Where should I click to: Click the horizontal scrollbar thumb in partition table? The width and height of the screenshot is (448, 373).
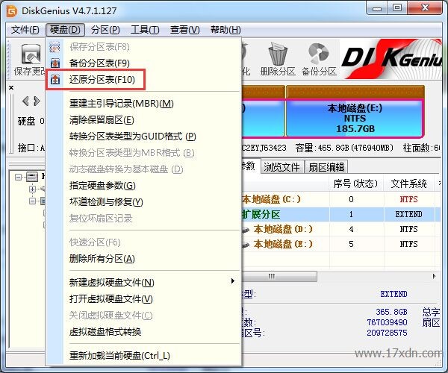pyautogui.click(x=279, y=276)
